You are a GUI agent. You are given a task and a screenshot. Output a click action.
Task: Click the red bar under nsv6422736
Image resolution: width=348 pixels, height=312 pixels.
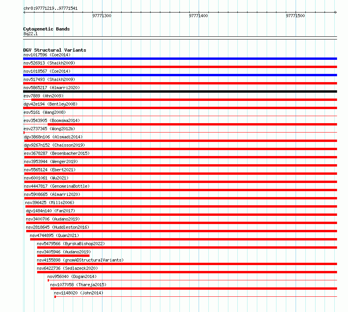187,272
